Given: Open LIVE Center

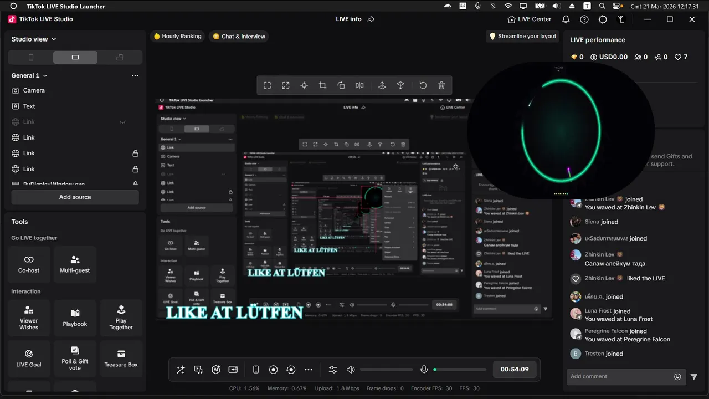Looking at the screenshot, I should (x=529, y=19).
